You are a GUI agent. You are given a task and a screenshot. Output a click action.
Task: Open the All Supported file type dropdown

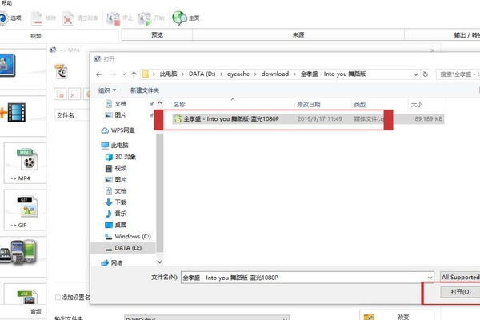coord(460,277)
